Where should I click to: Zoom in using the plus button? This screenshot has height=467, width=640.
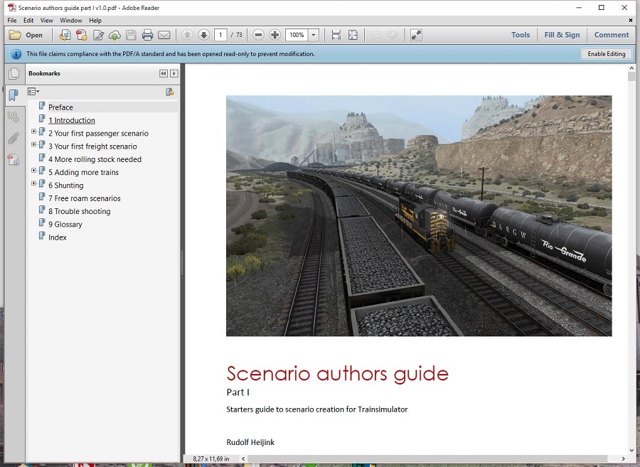275,35
